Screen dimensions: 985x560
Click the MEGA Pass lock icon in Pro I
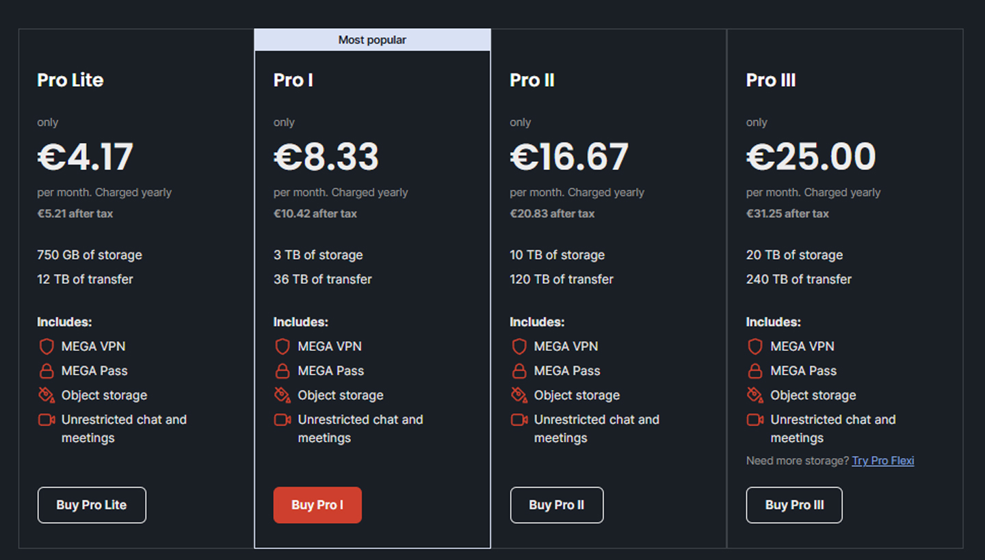tap(283, 371)
